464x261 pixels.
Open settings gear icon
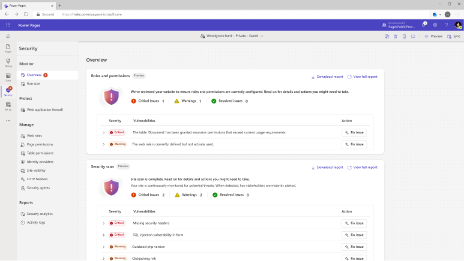point(435,25)
